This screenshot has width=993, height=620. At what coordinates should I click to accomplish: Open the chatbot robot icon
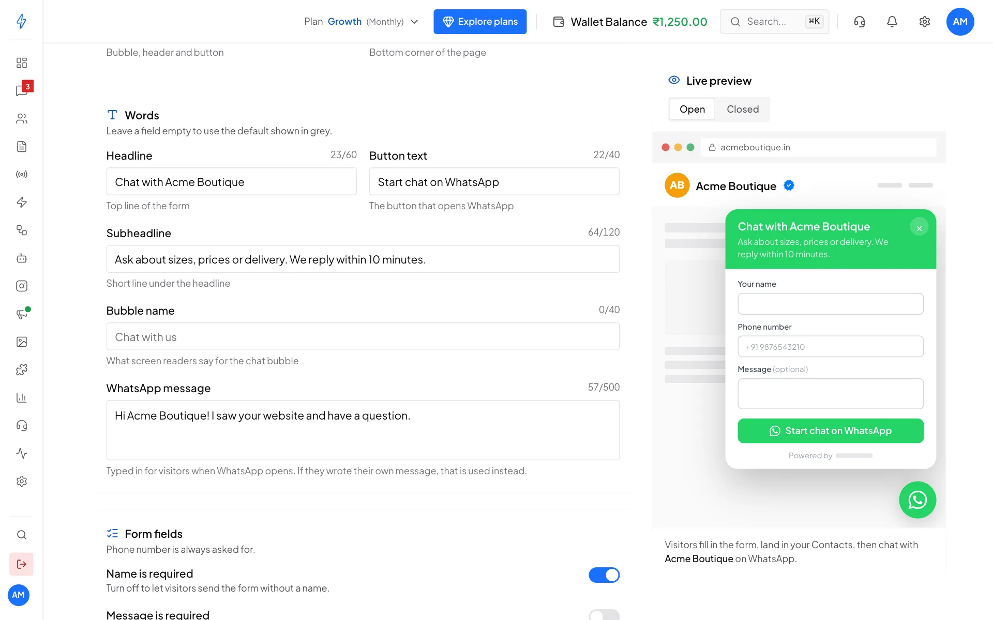(x=21, y=258)
